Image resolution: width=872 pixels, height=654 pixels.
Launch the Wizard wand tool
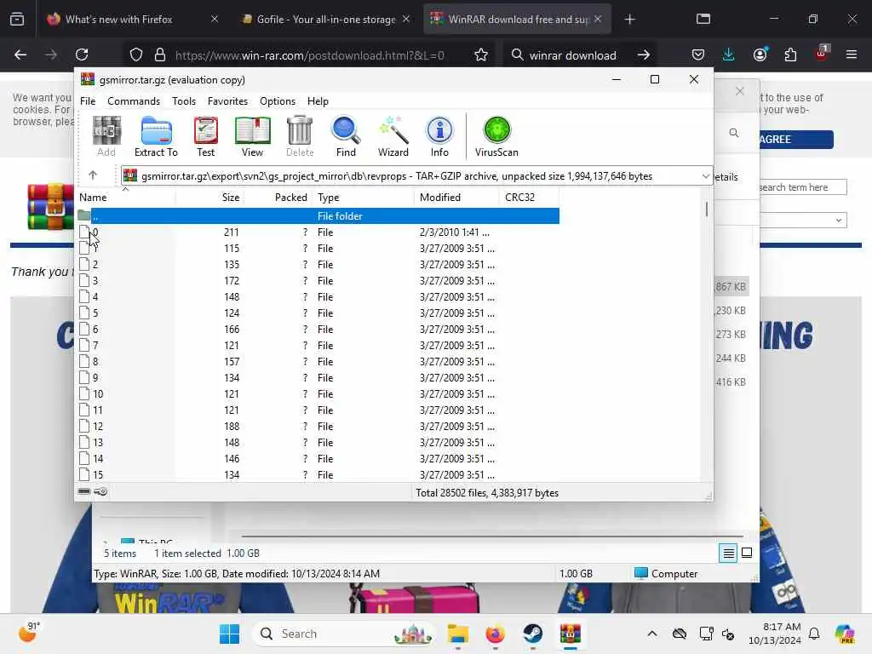393,136
